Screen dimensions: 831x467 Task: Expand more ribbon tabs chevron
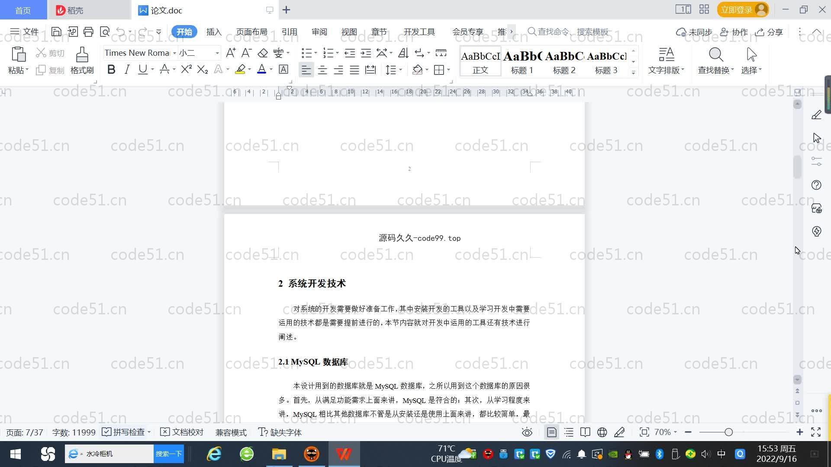point(512,32)
